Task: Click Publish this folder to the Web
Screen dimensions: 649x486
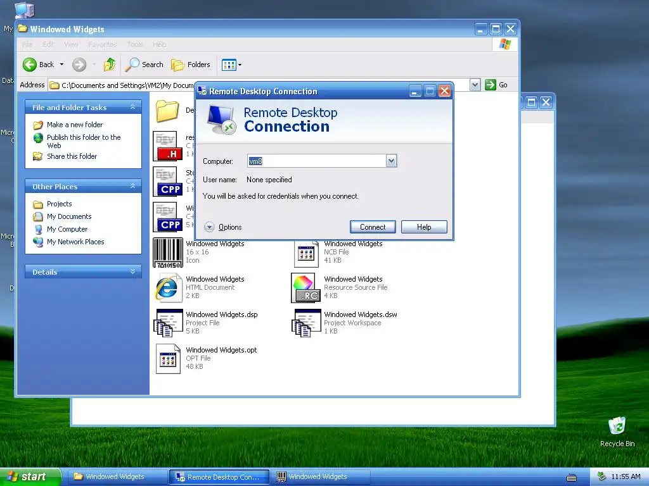Action: 84,141
